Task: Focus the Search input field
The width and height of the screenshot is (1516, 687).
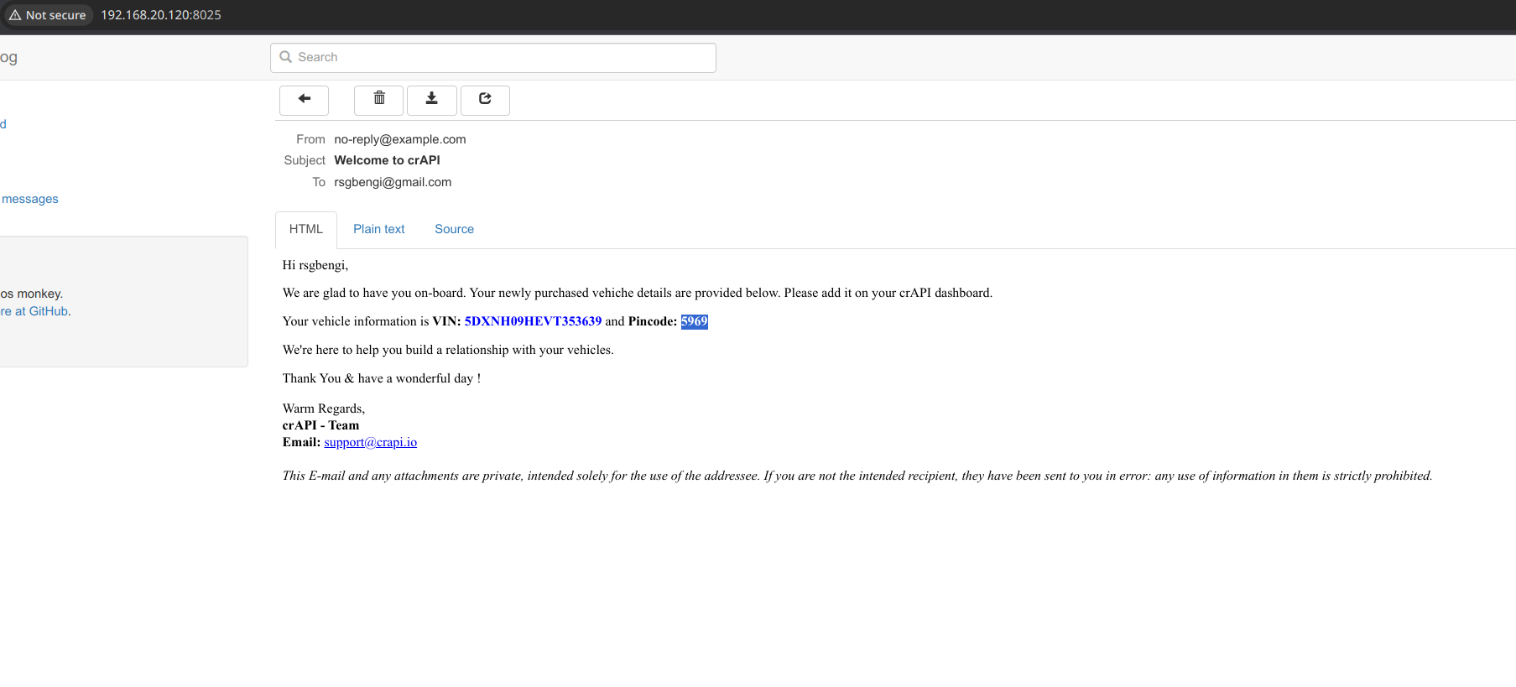Action: coord(503,57)
